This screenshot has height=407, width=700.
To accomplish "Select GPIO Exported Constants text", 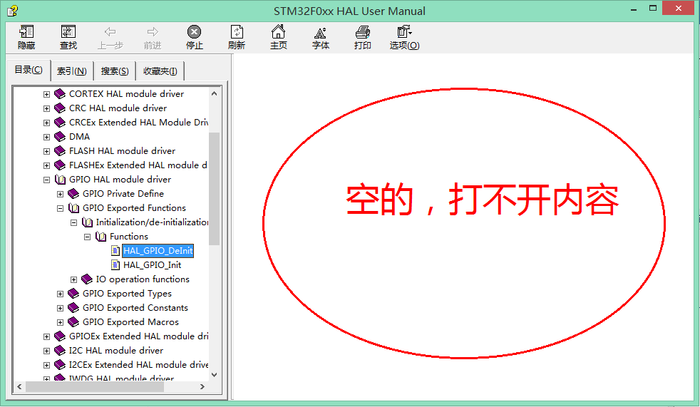I will 135,308.
